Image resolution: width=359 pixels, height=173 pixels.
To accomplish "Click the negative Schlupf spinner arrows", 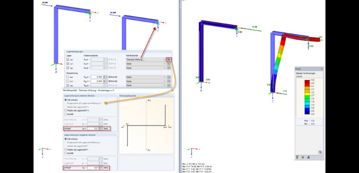I will [x=99, y=168].
